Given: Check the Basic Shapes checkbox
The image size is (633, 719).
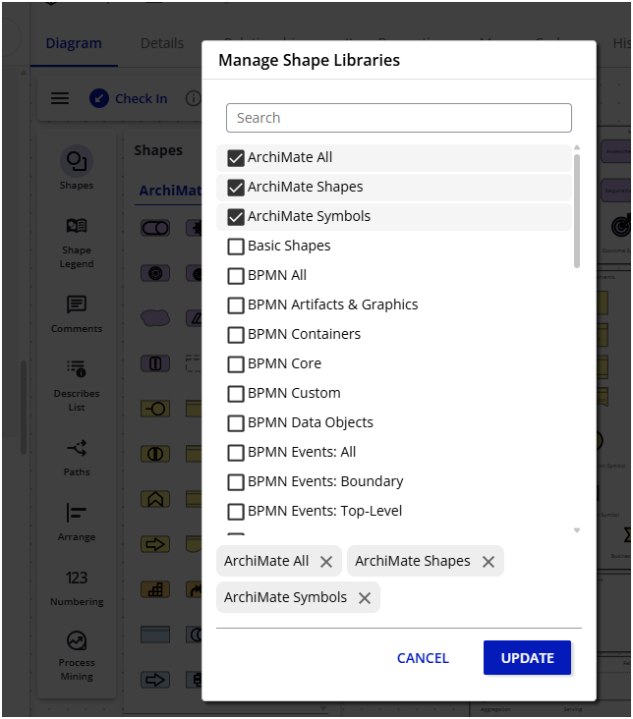Looking at the screenshot, I should [x=236, y=247].
